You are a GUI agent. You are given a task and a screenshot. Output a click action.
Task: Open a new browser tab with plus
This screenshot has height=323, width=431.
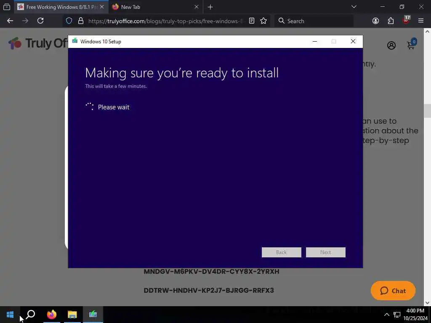coord(210,7)
